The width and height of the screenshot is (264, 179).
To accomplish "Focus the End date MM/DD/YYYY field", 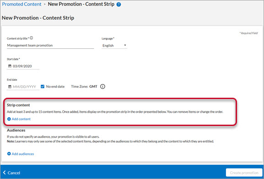I will 23,87.
